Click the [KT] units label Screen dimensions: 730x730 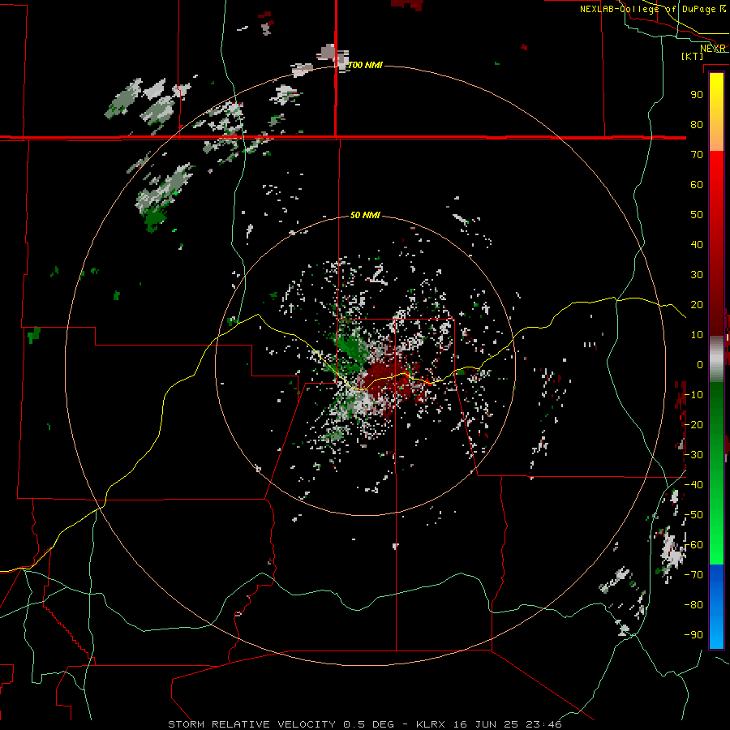click(x=693, y=56)
